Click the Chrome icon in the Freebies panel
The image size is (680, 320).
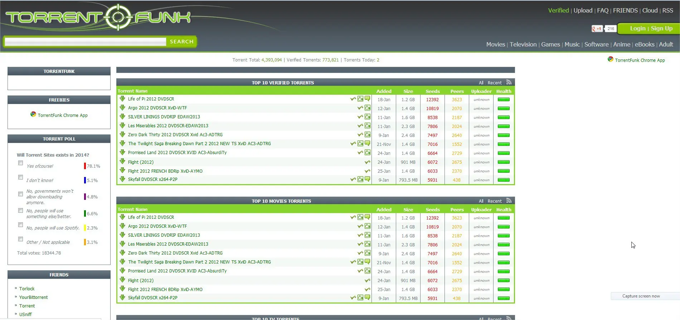[x=33, y=114]
